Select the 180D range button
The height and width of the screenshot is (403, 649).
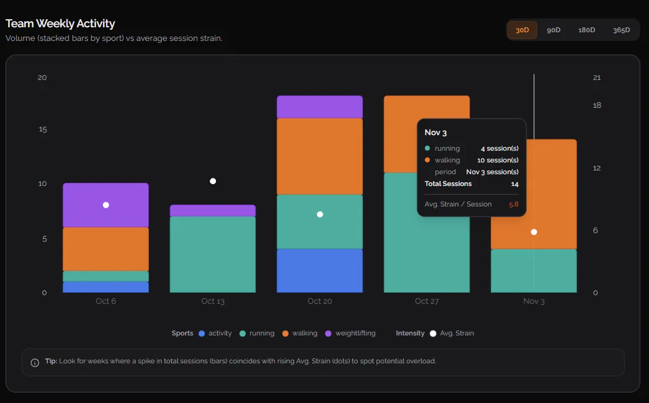point(587,29)
